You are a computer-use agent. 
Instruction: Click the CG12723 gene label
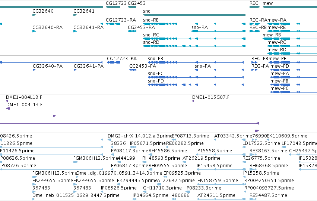click(116, 3)
